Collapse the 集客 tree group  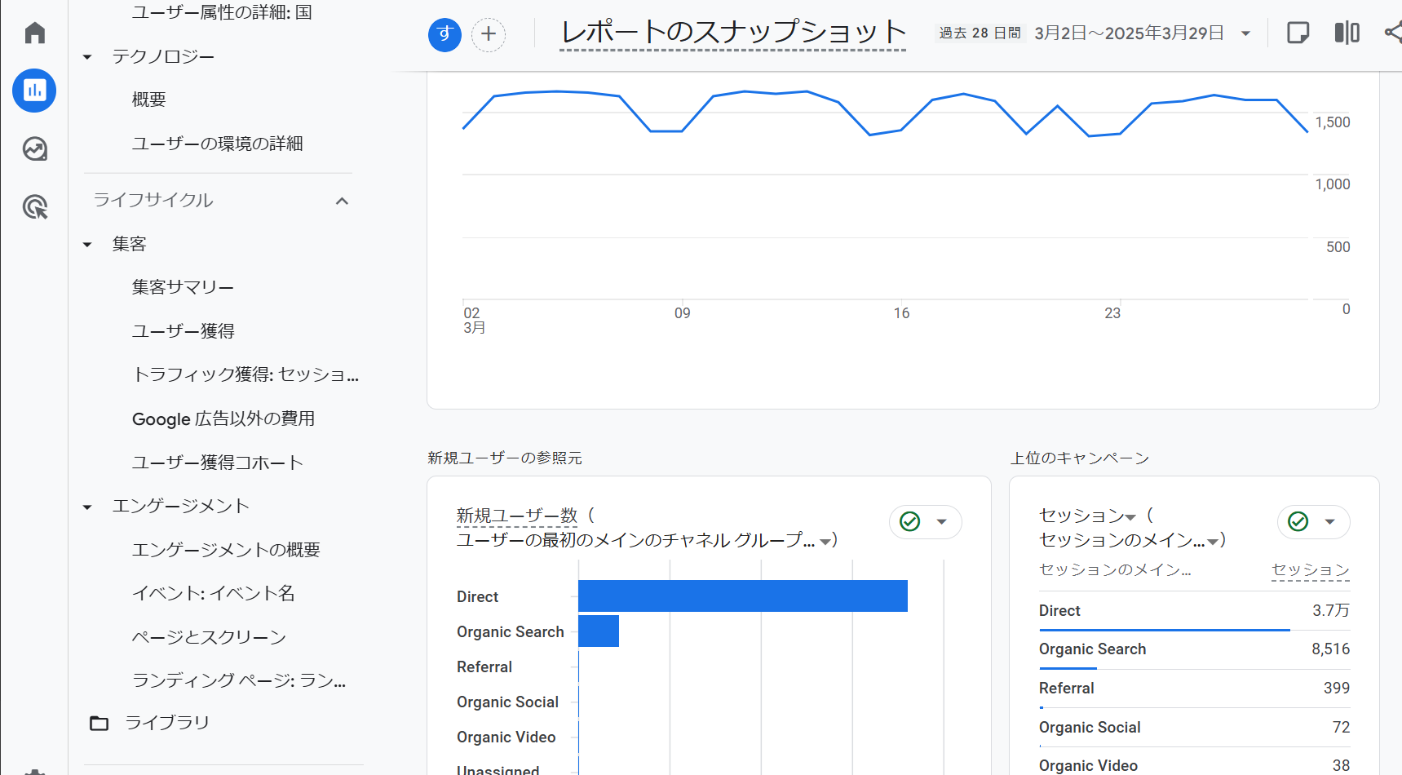[x=88, y=245]
